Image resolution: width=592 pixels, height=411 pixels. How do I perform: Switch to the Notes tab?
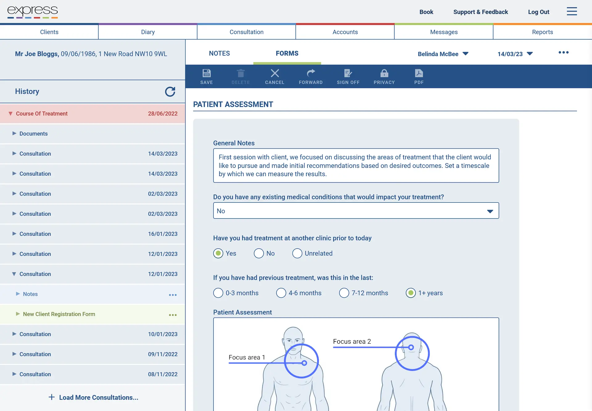point(219,53)
